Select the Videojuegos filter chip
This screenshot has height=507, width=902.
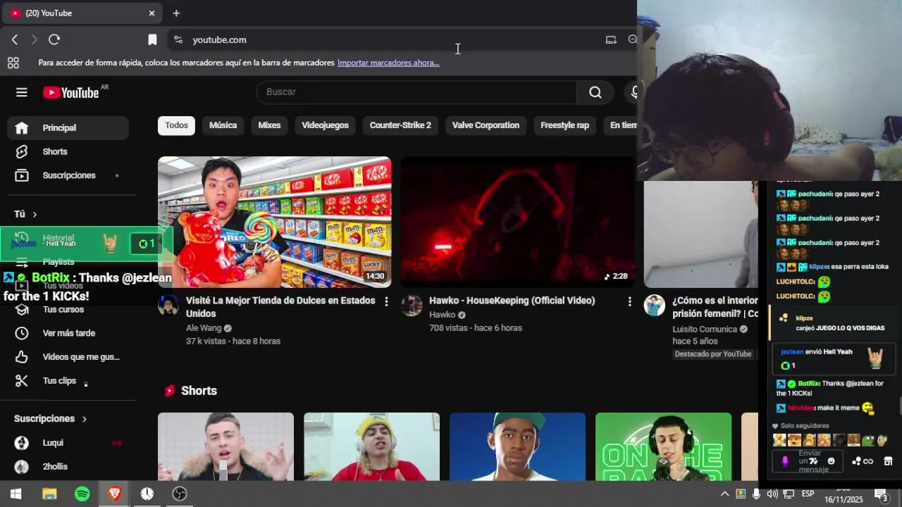pos(325,125)
